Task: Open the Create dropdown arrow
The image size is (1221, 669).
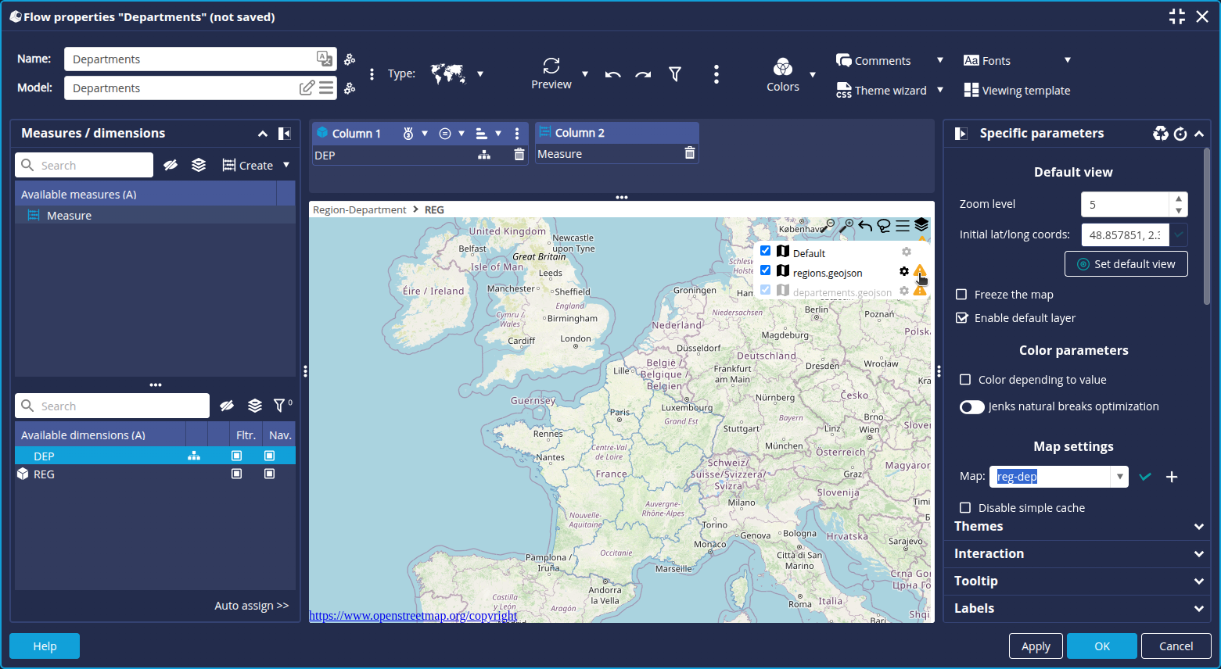Action: (x=286, y=165)
